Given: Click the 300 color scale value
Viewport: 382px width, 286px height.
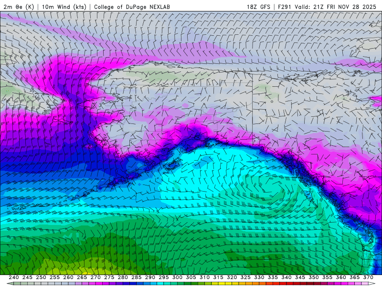Looking at the screenshot, I should point(177,277).
